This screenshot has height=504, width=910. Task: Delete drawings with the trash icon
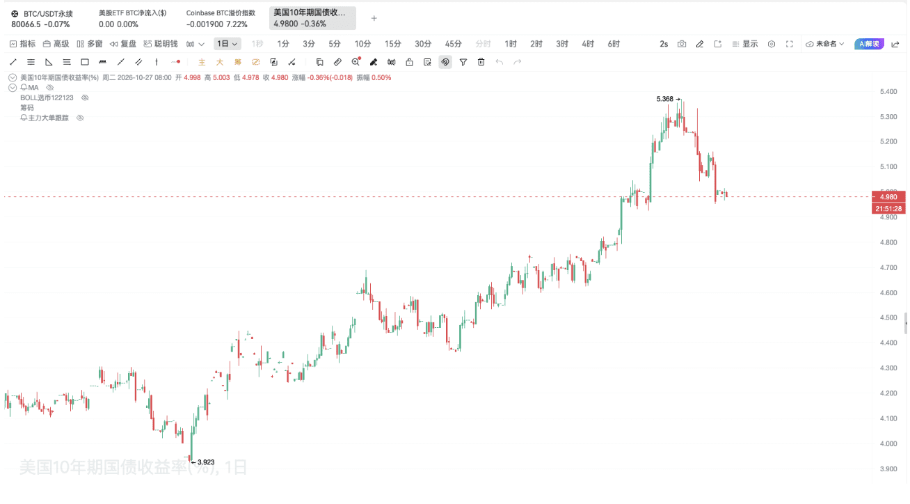[481, 62]
